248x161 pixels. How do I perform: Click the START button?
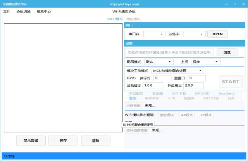point(231,82)
